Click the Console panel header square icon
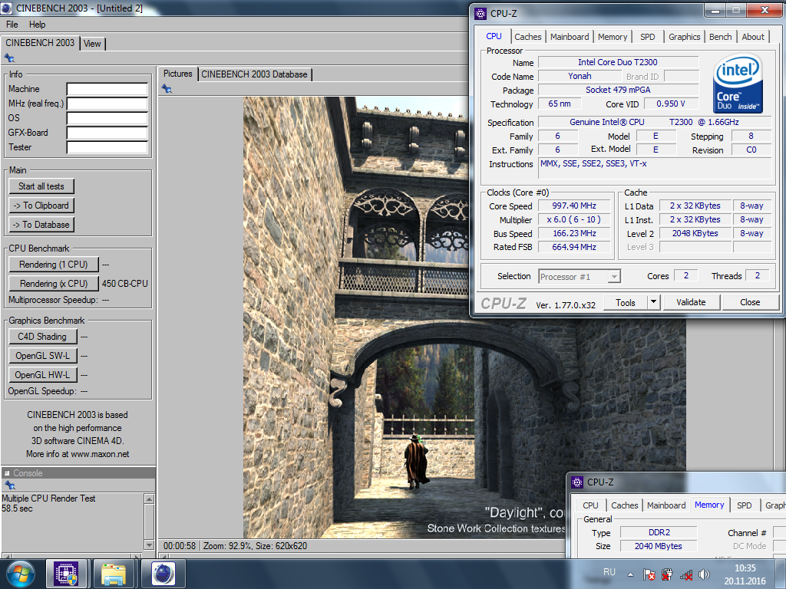 click(7, 472)
